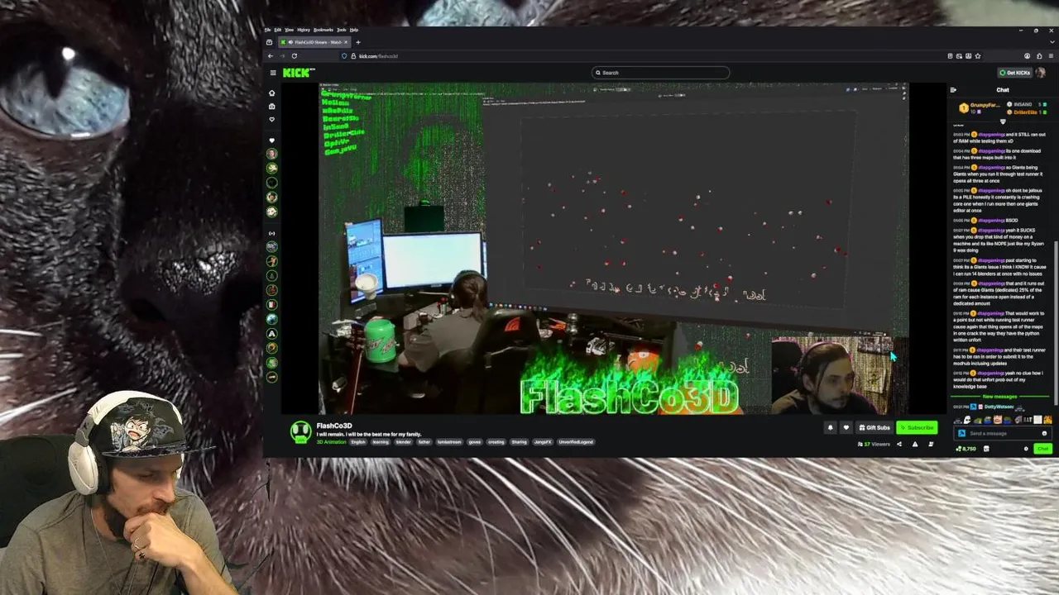Click the Subscribe button
The height and width of the screenshot is (595, 1059).
(x=917, y=427)
